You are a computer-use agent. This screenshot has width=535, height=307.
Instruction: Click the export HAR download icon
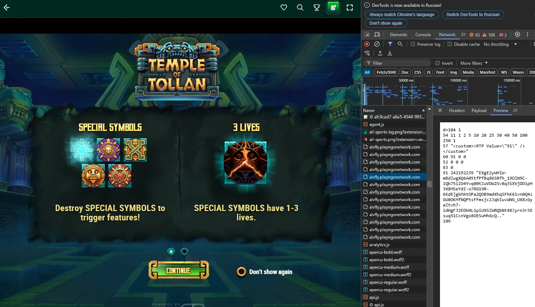click(x=390, y=53)
